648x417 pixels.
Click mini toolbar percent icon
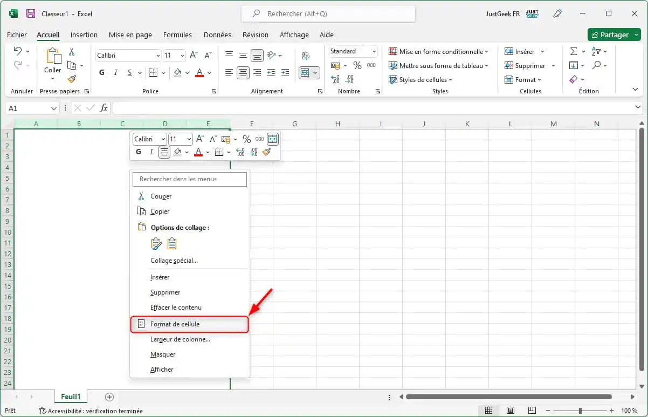pos(247,139)
